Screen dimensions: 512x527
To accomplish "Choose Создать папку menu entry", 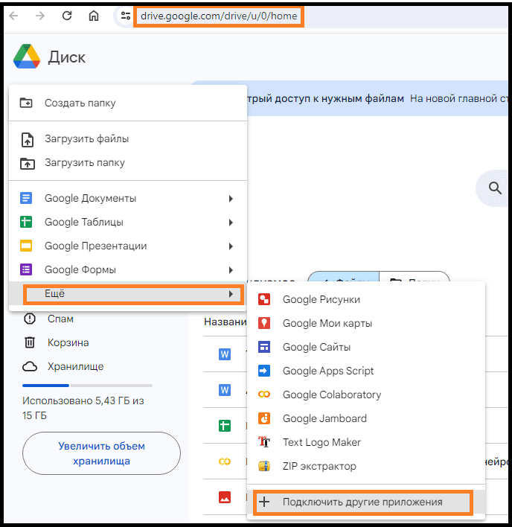I will tap(128, 103).
